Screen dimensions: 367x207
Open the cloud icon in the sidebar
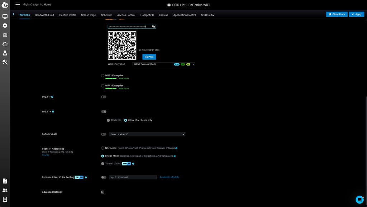point(5,44)
